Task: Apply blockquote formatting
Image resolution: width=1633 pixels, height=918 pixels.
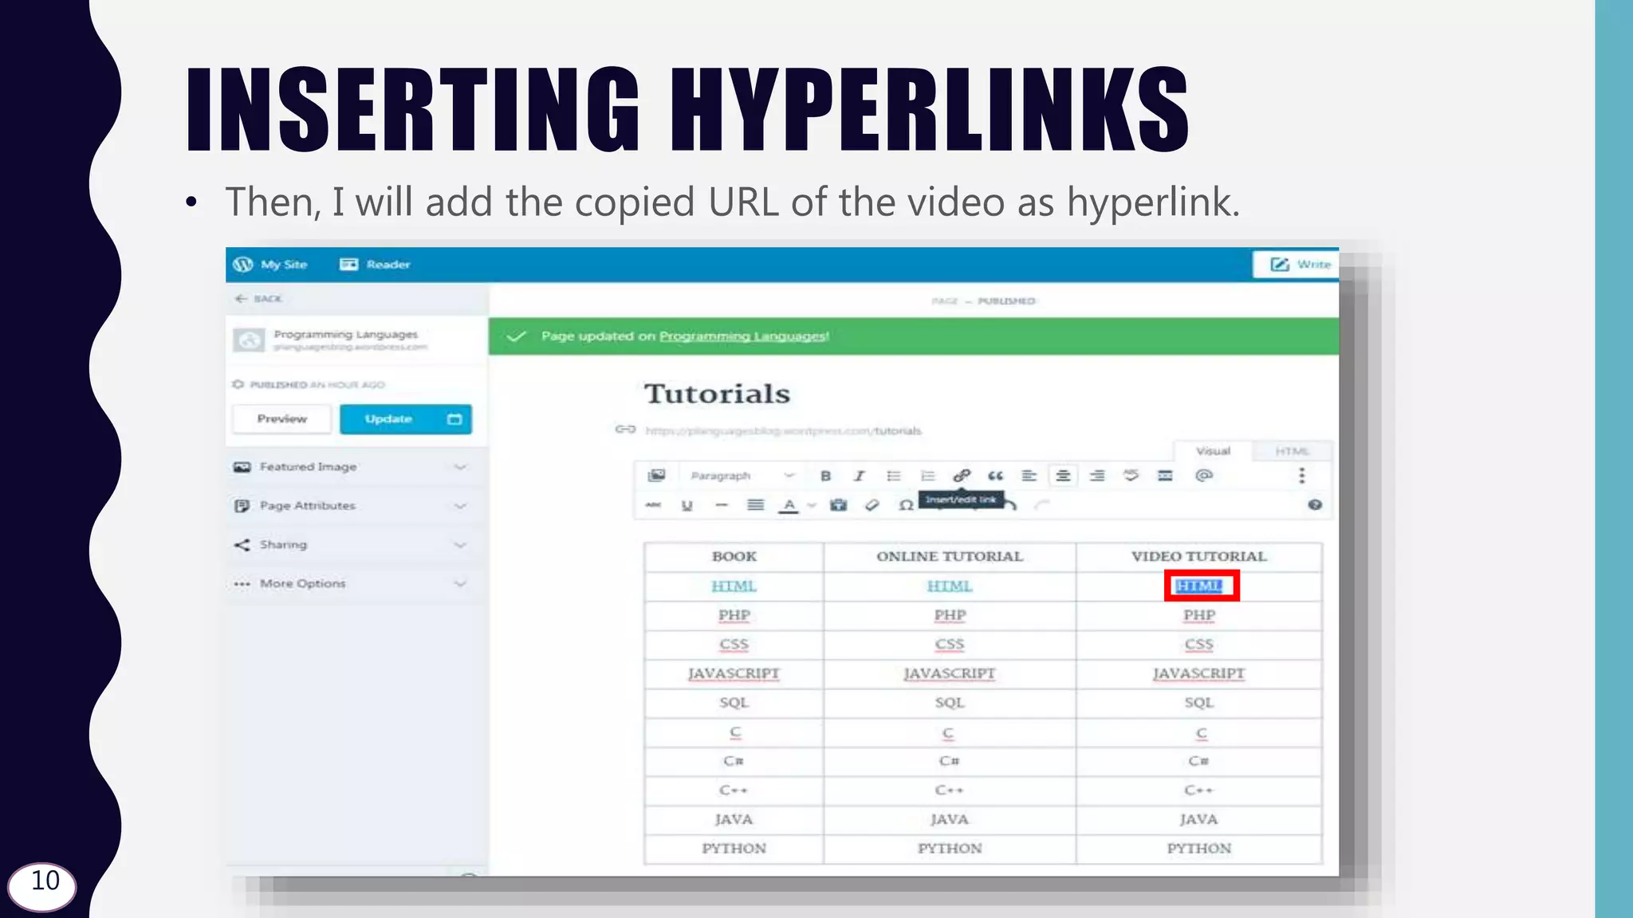Action: point(996,476)
